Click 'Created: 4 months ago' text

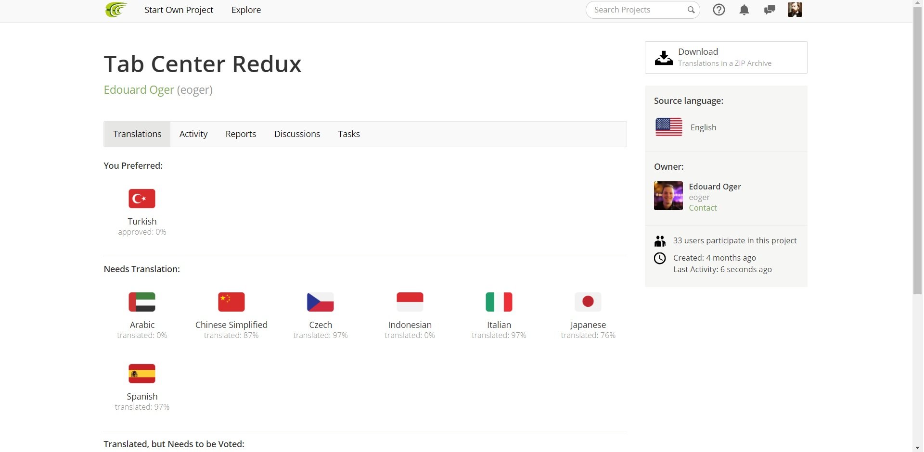[x=715, y=258]
